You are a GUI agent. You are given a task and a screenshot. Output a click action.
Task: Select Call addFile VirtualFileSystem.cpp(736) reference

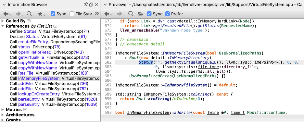49,84
